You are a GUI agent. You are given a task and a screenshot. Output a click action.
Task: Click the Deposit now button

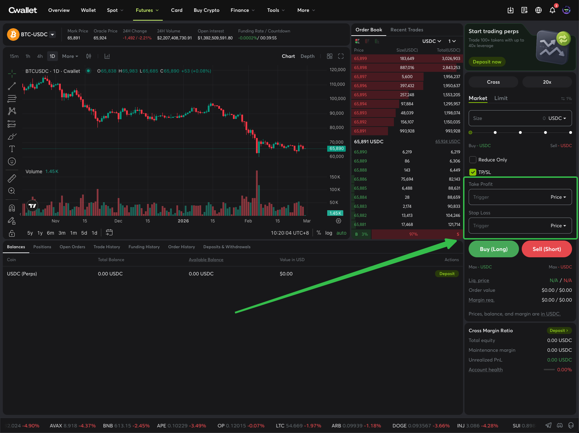[x=487, y=62]
